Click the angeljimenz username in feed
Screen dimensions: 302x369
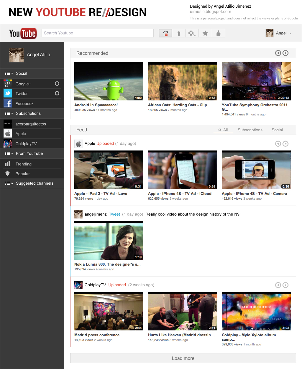(96, 214)
